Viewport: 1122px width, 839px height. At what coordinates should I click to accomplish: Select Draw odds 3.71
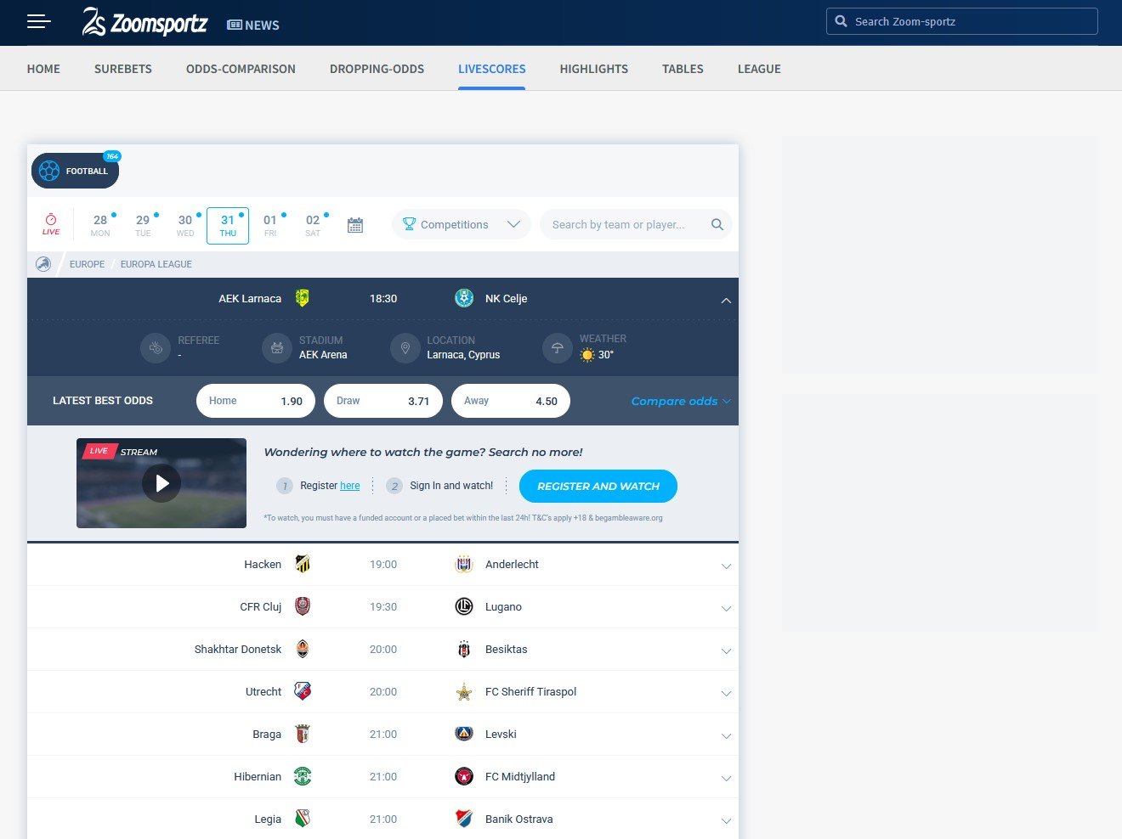(383, 401)
